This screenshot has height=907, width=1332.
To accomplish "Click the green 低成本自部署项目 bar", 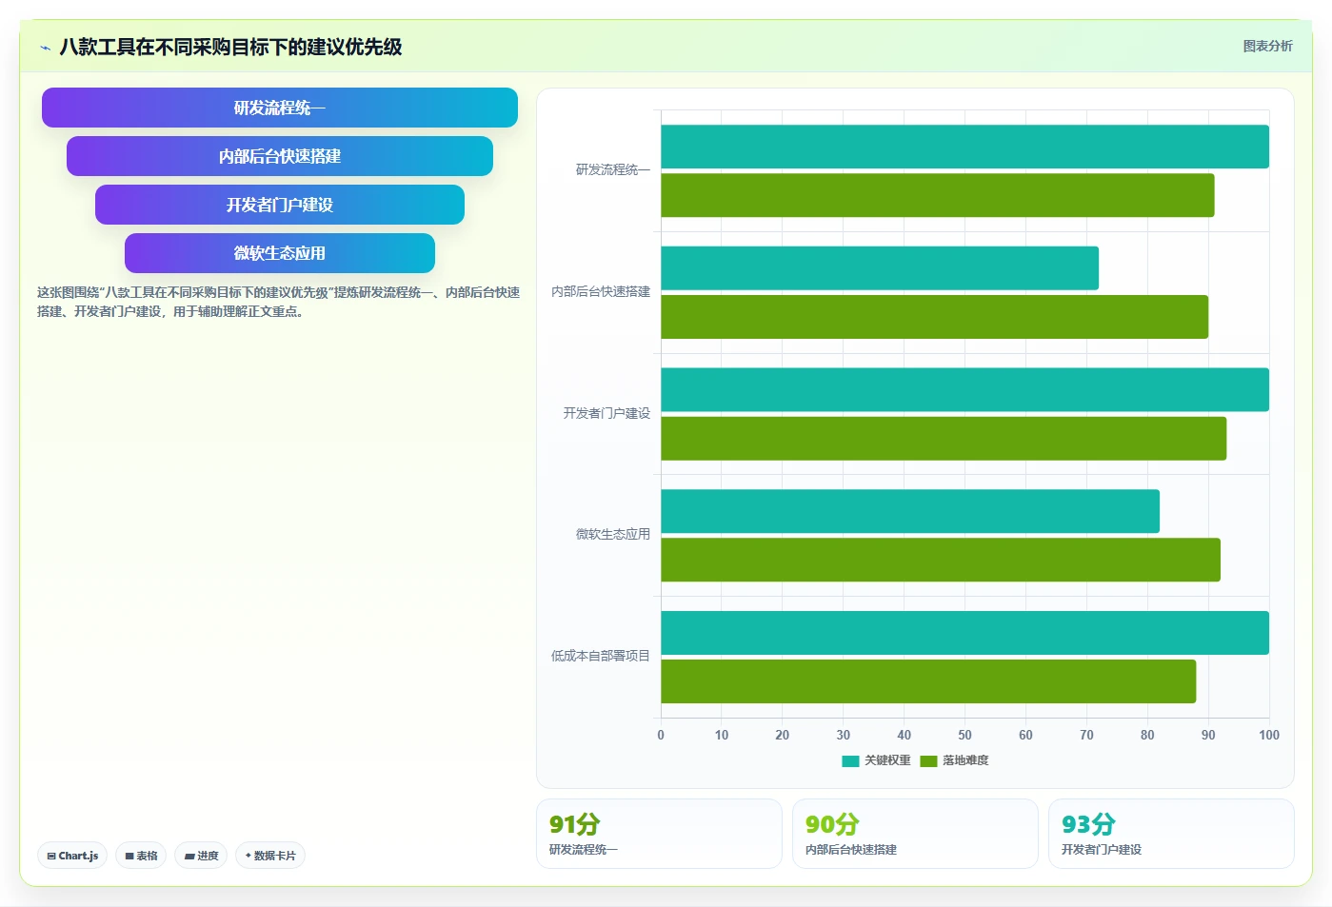I will tap(928, 681).
